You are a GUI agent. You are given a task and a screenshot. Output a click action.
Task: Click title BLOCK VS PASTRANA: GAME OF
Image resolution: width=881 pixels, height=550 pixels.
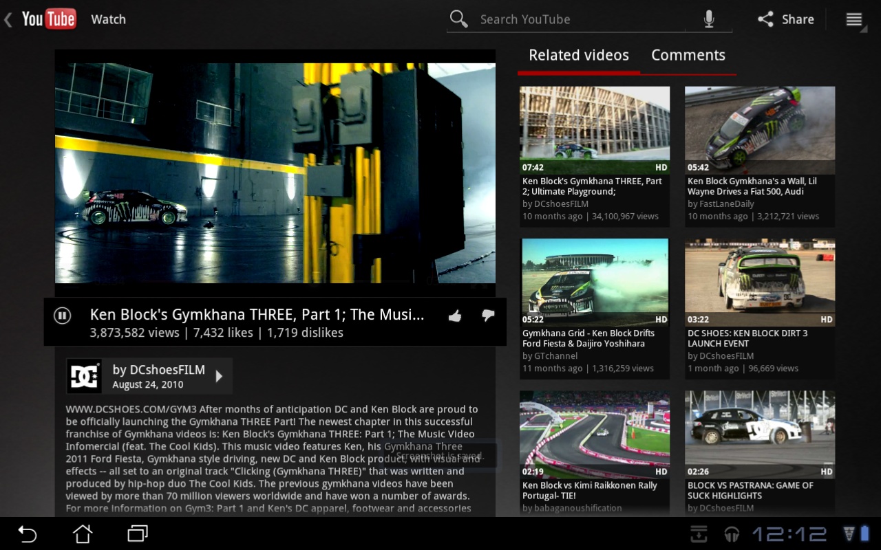pos(750,490)
